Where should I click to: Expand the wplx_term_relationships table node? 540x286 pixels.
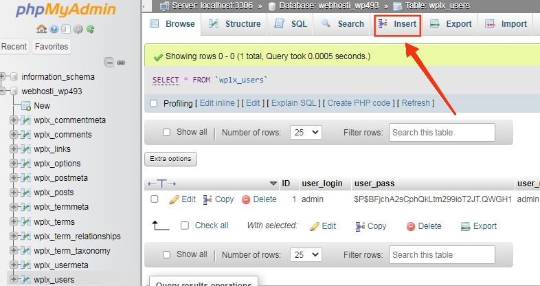pyautogui.click(x=14, y=236)
